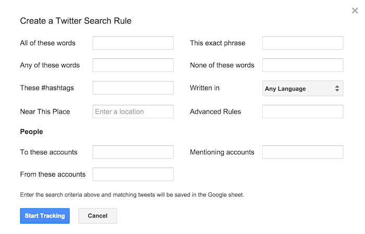Click the Written in label
This screenshot has width=365, height=234.
(204, 88)
